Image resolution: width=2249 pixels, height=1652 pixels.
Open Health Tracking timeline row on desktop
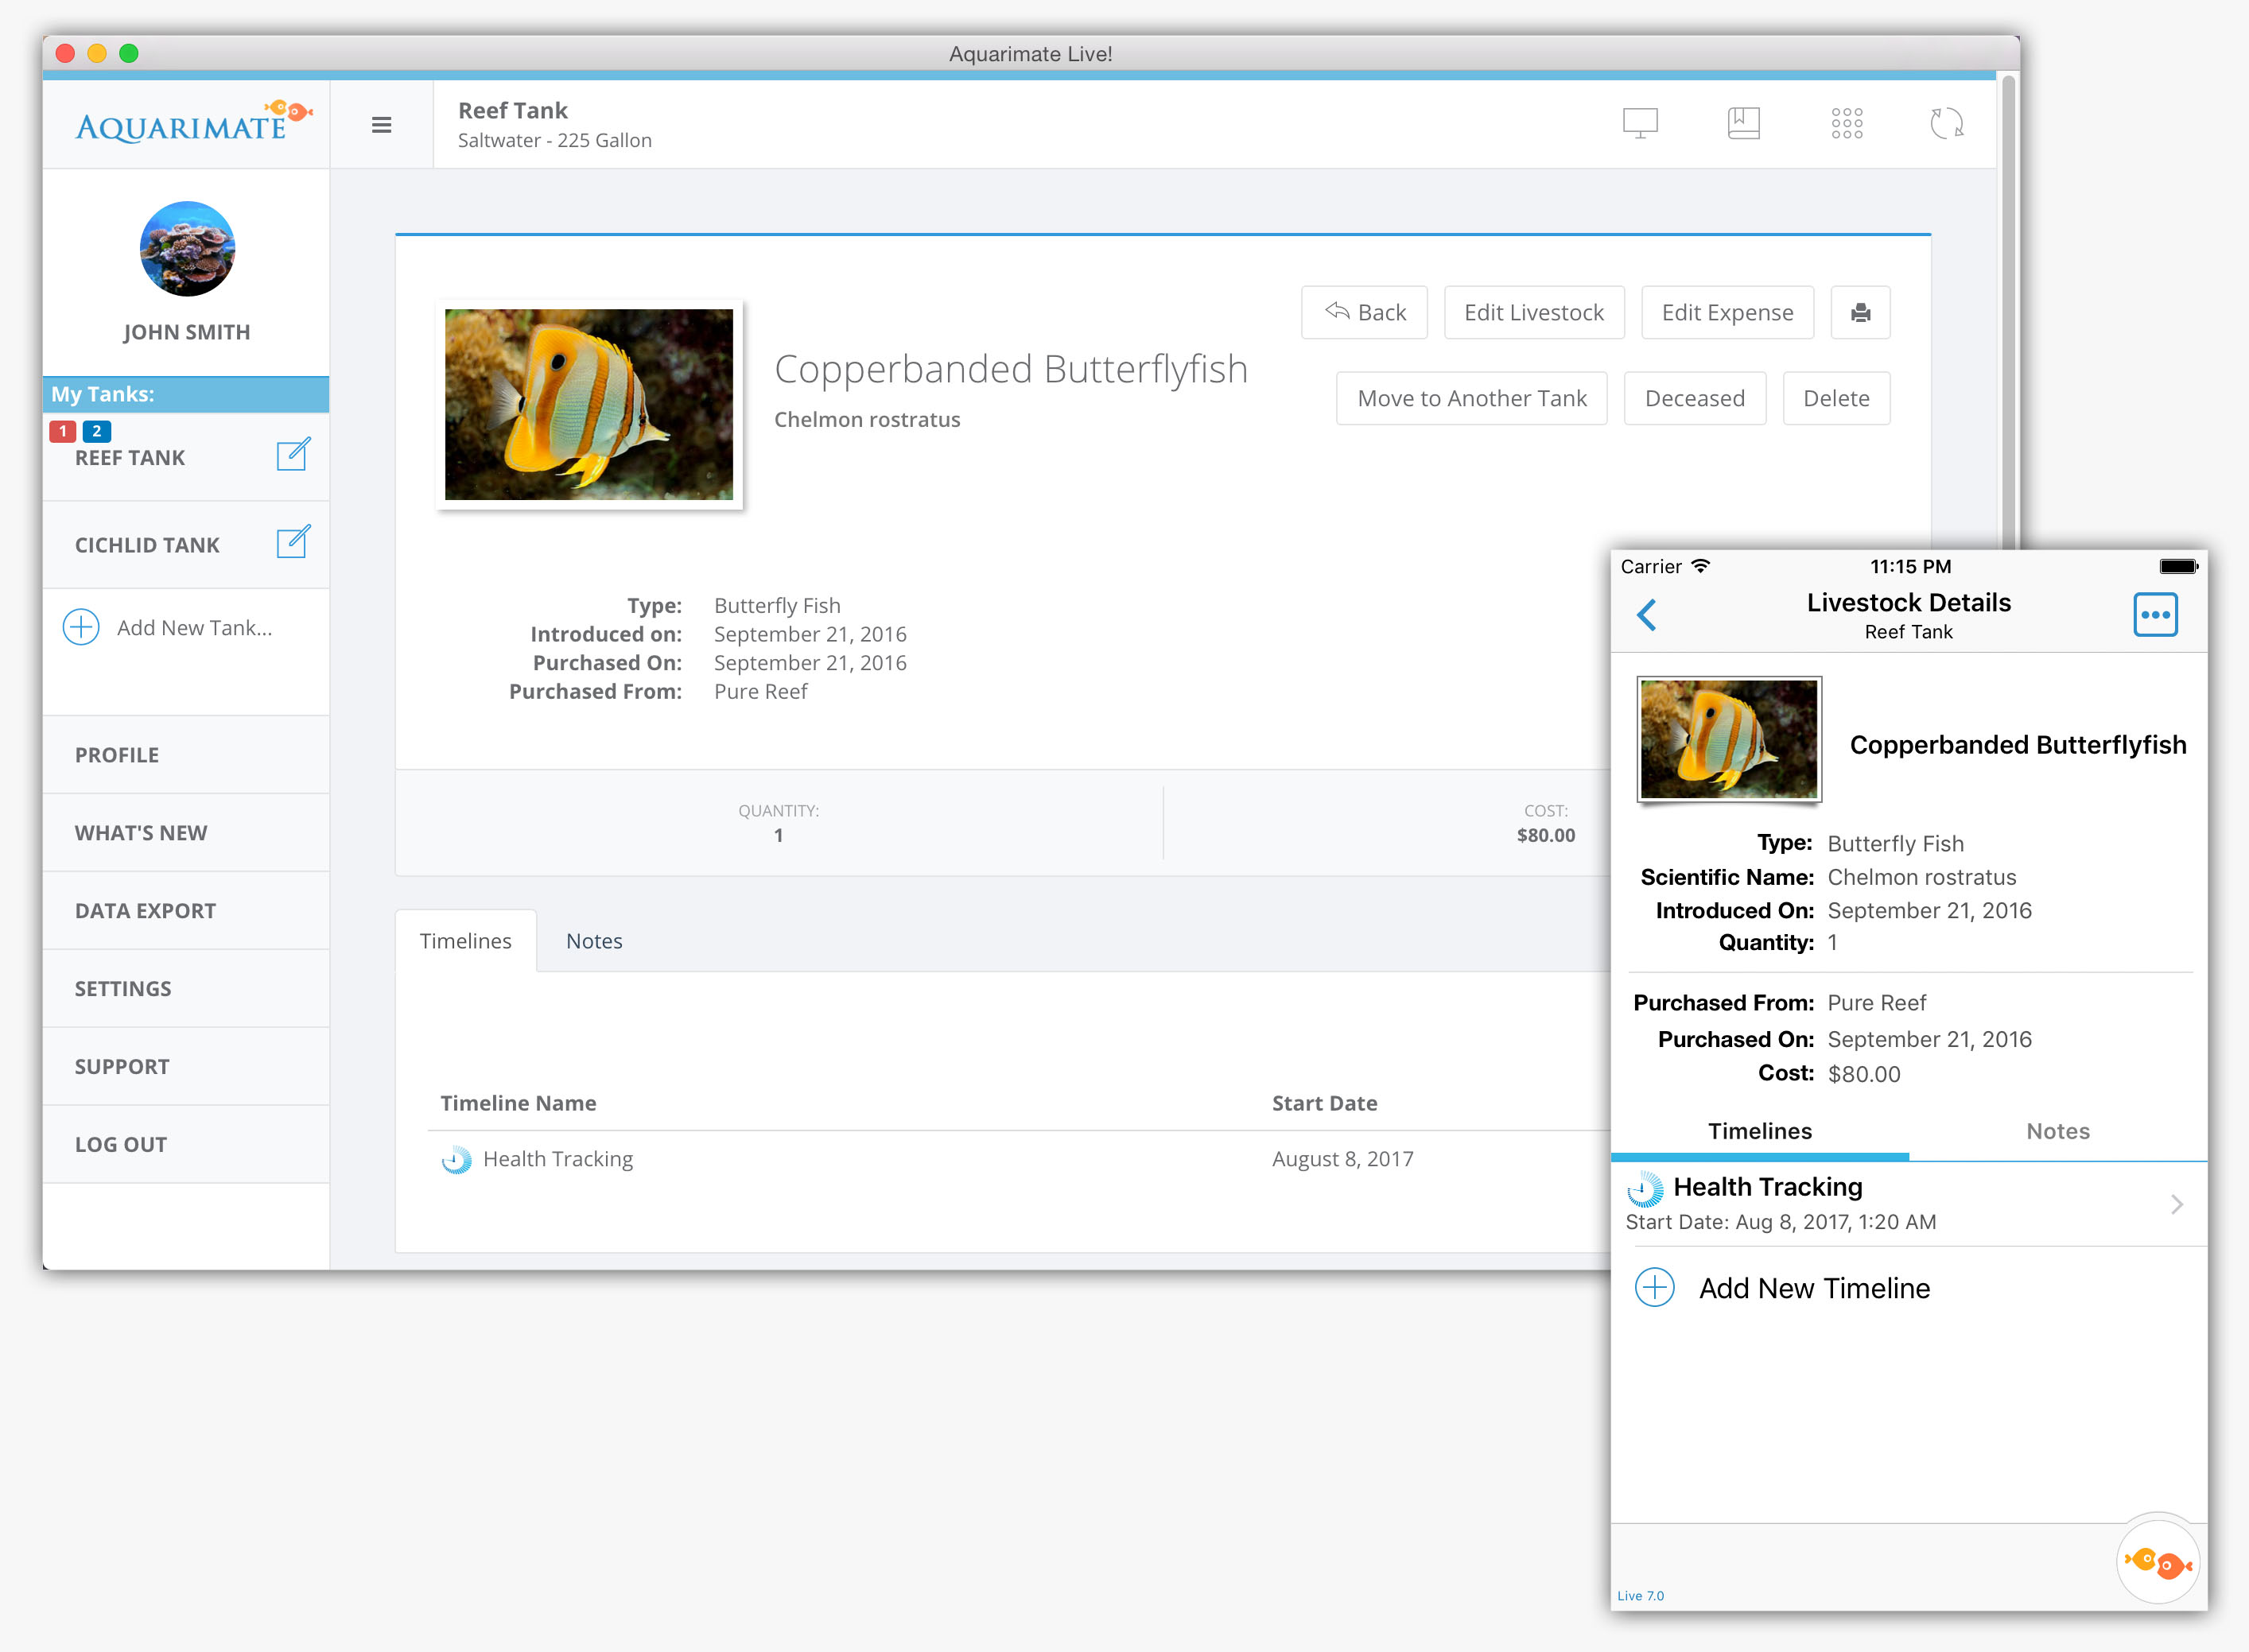click(1019, 1159)
